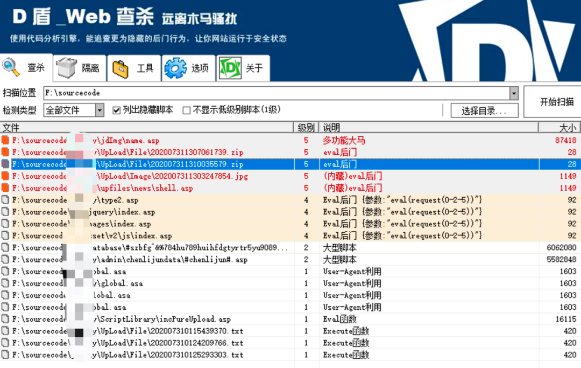Select the Eval函数 description cell
Image resolution: width=581 pixels, height=368 pixels.
[339, 318]
